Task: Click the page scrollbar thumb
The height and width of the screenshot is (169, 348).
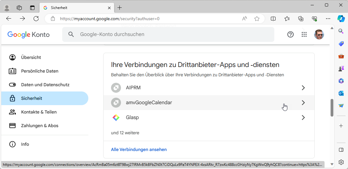Action: click(x=332, y=108)
